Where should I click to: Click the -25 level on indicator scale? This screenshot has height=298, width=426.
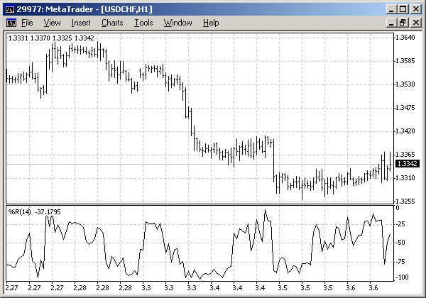tap(400, 224)
